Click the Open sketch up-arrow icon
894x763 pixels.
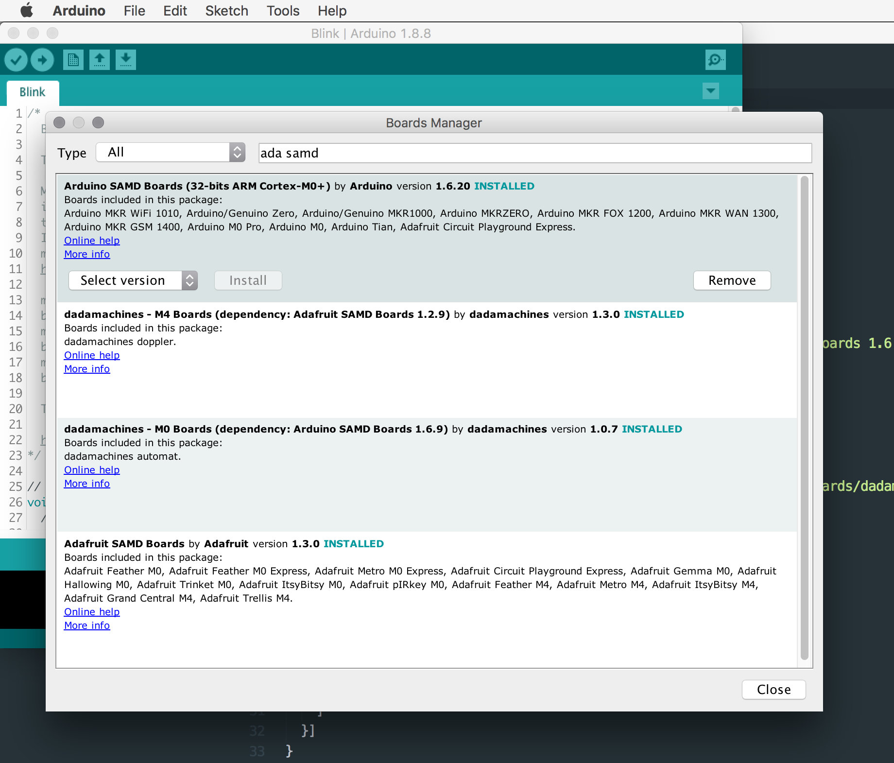(100, 60)
